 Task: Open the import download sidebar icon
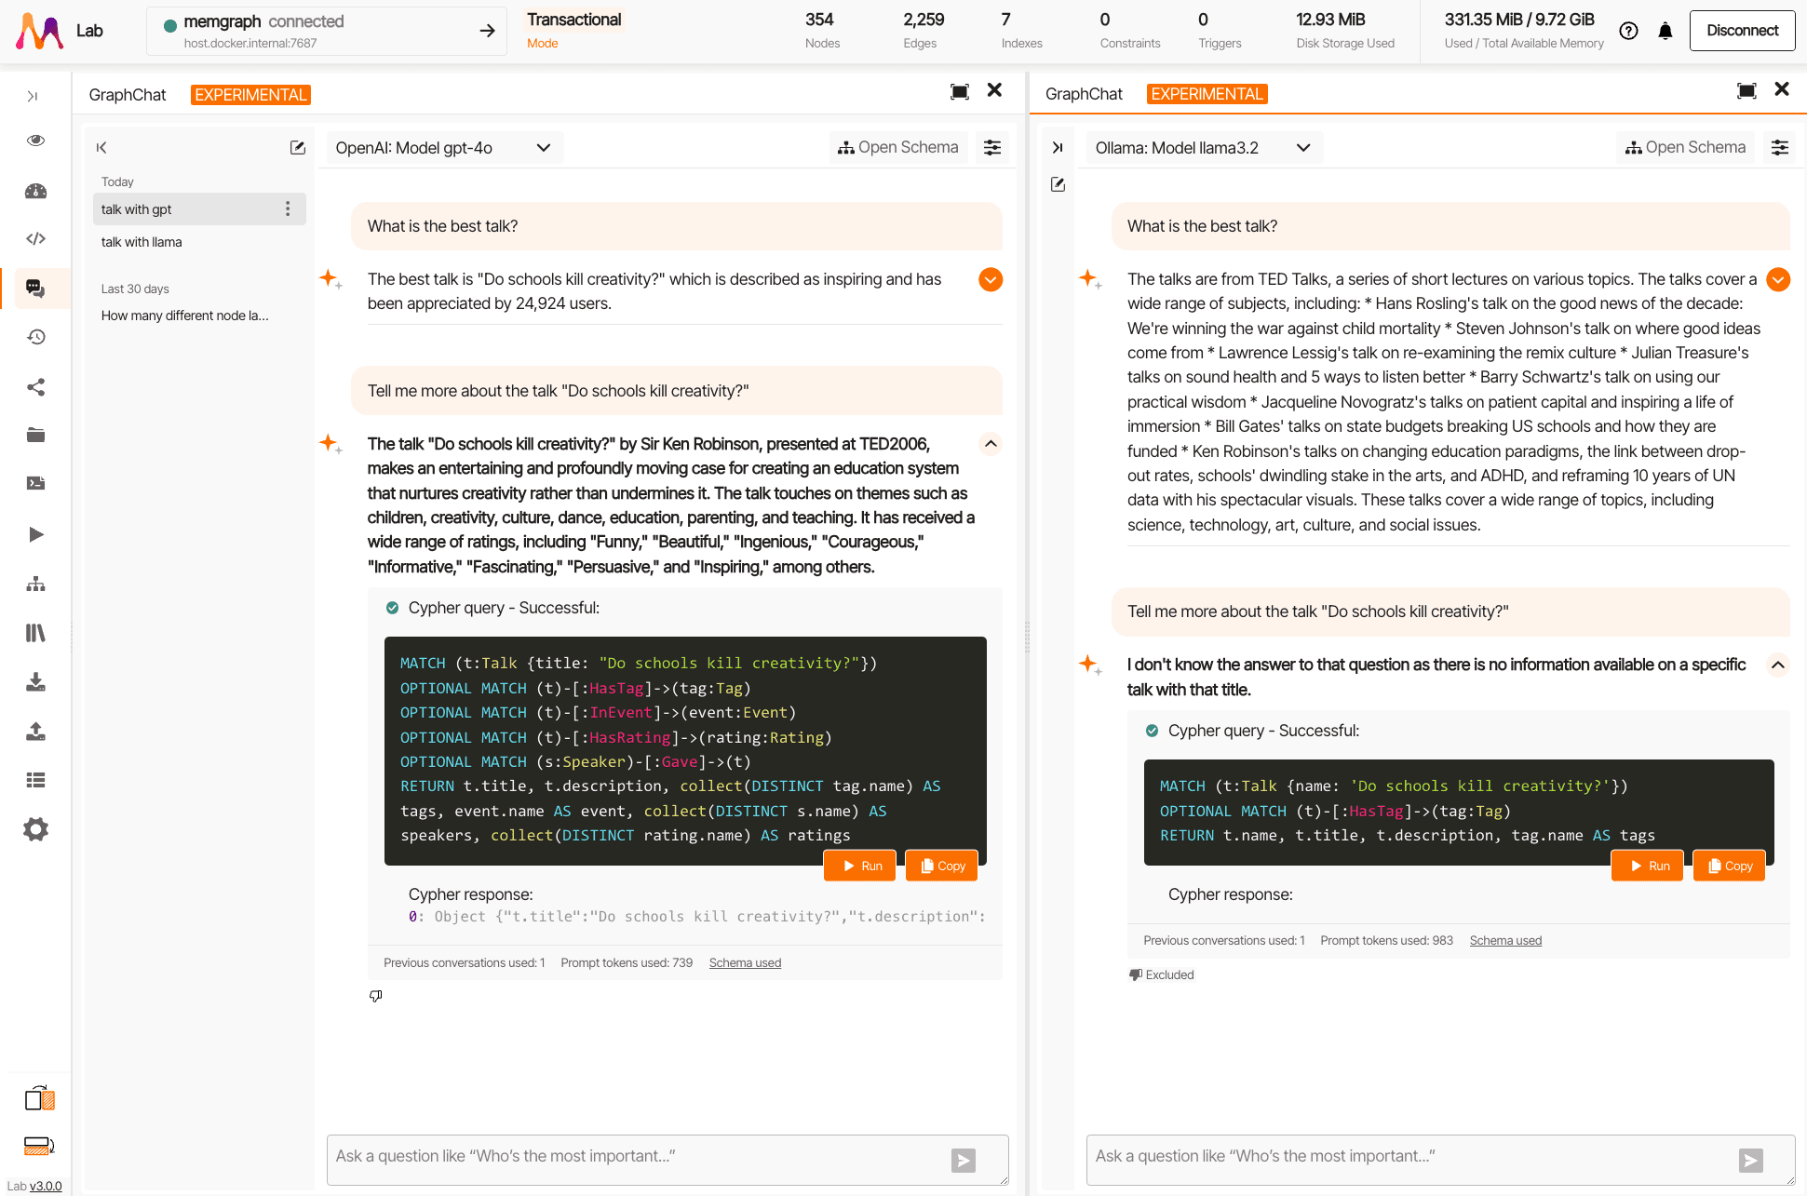[35, 682]
